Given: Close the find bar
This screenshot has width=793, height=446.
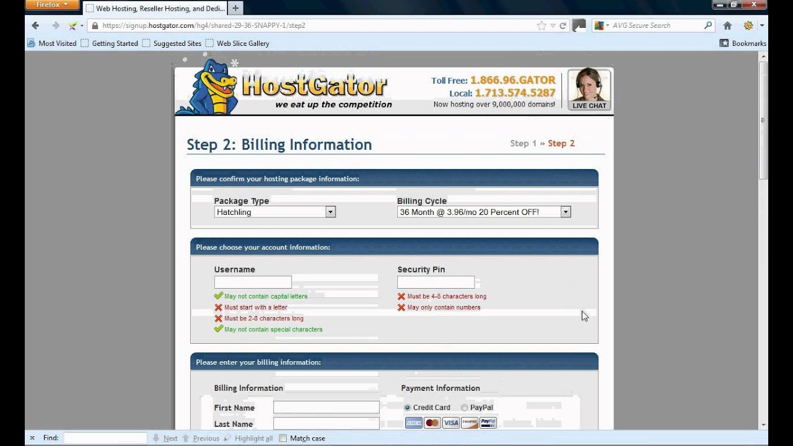Looking at the screenshot, I should 32,438.
